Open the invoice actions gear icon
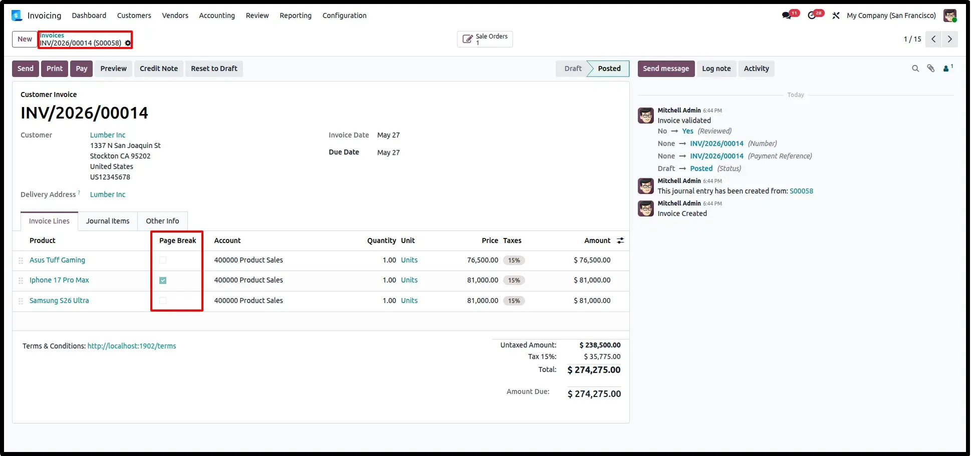Viewport: 971px width, 456px height. (x=128, y=43)
